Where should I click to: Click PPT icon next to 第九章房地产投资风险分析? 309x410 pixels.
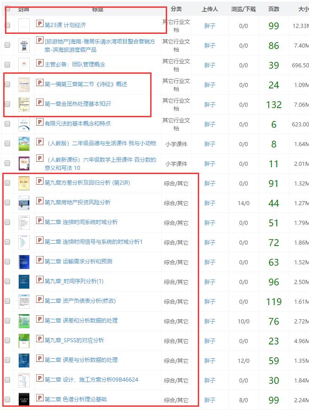tap(39, 202)
